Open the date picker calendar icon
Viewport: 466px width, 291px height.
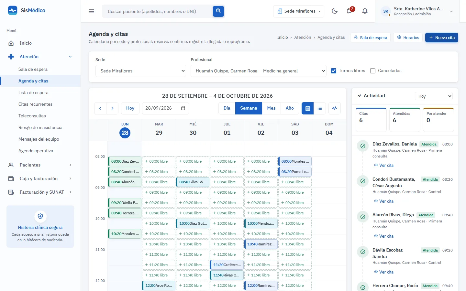[x=183, y=108]
